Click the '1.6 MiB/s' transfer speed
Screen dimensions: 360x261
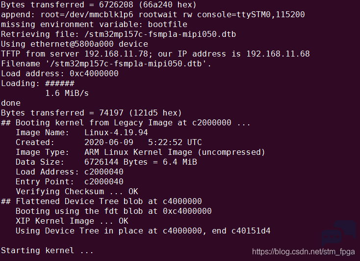pyautogui.click(x=67, y=93)
